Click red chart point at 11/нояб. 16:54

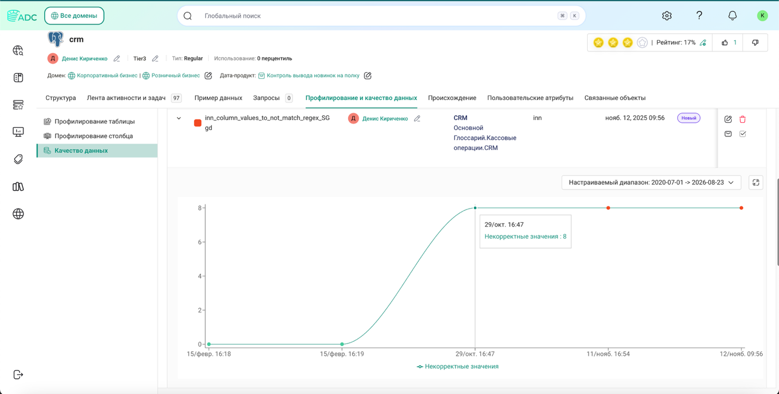point(608,208)
